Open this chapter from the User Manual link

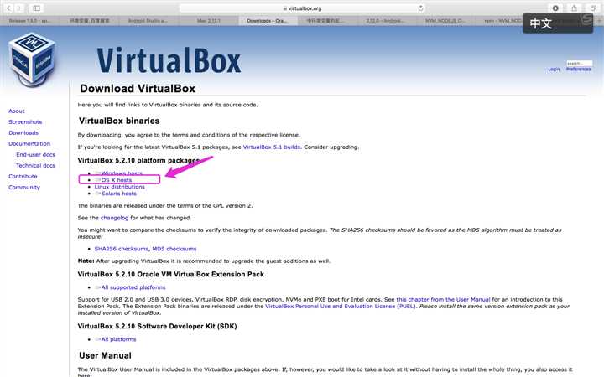pyautogui.click(x=444, y=299)
